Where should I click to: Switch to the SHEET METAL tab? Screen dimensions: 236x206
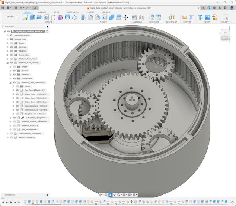tap(72, 12)
